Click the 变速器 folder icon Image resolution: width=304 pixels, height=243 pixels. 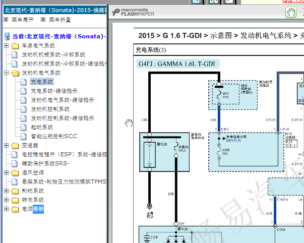(15, 146)
